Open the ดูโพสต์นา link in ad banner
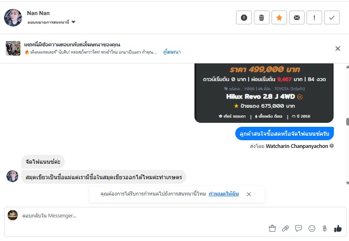 [172, 52]
